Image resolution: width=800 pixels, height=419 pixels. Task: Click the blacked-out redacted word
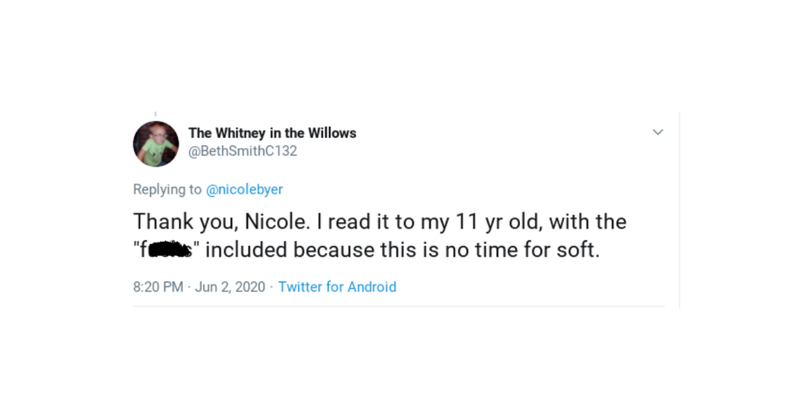pyautogui.click(x=168, y=250)
